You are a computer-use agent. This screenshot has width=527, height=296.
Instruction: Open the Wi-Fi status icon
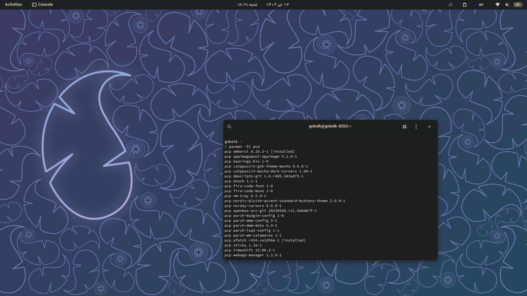coord(497,5)
